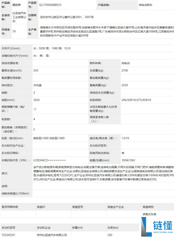Click steering type value 方向盘

click(x=37, y=85)
